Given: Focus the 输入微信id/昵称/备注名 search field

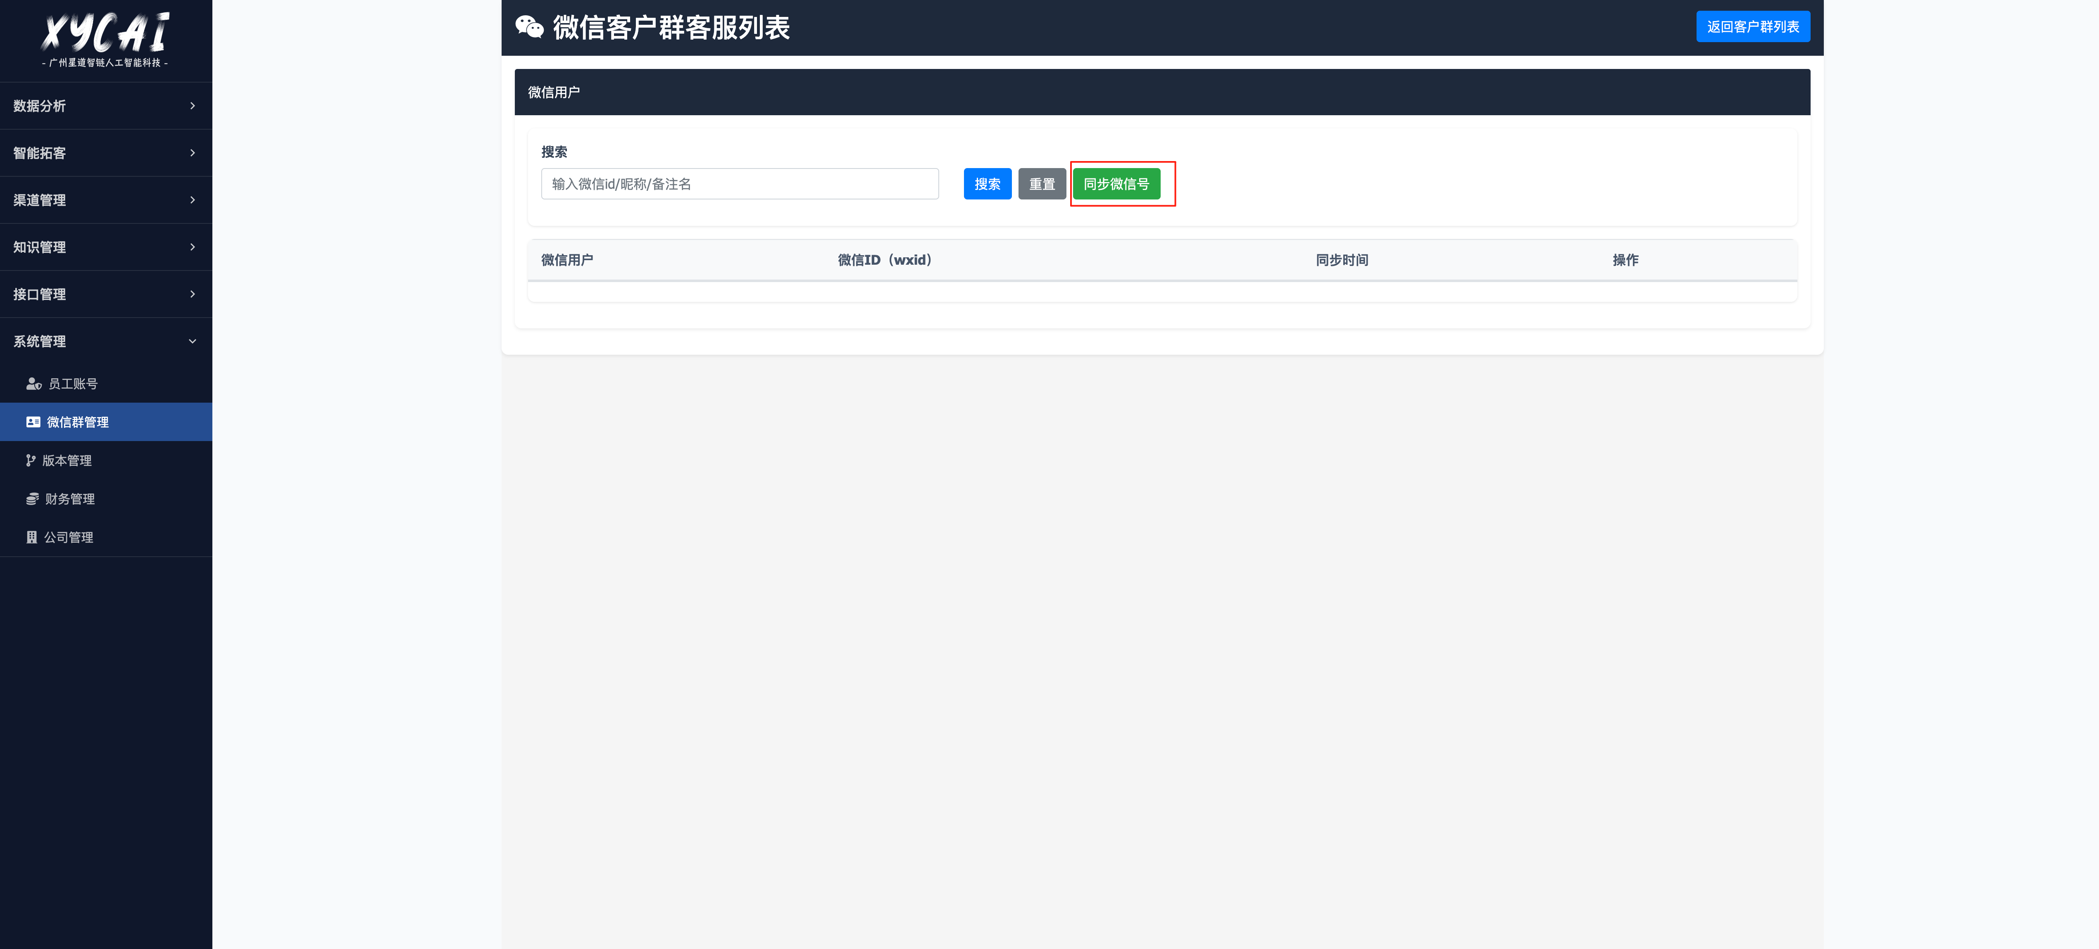Looking at the screenshot, I should tap(740, 184).
